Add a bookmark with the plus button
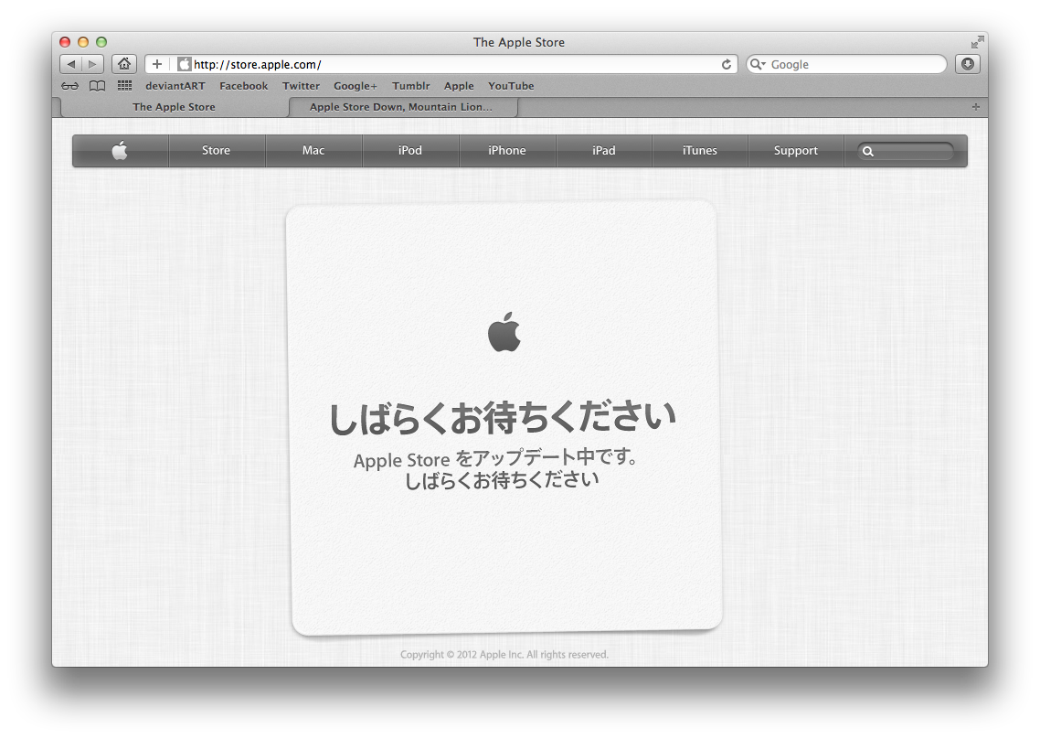This screenshot has height=739, width=1040. (157, 64)
